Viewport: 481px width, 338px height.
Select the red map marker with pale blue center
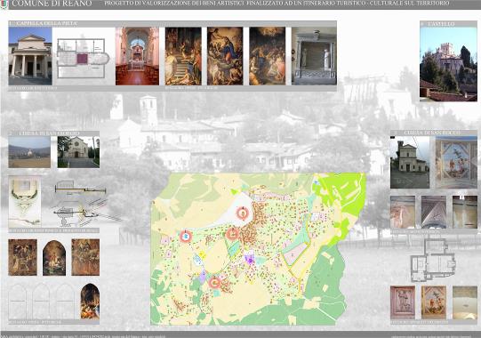(186, 236)
